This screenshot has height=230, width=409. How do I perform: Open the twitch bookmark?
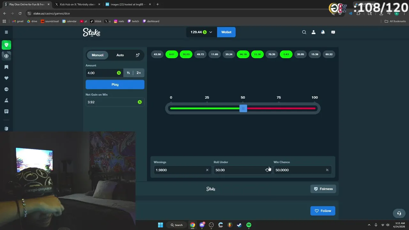pos(133,21)
